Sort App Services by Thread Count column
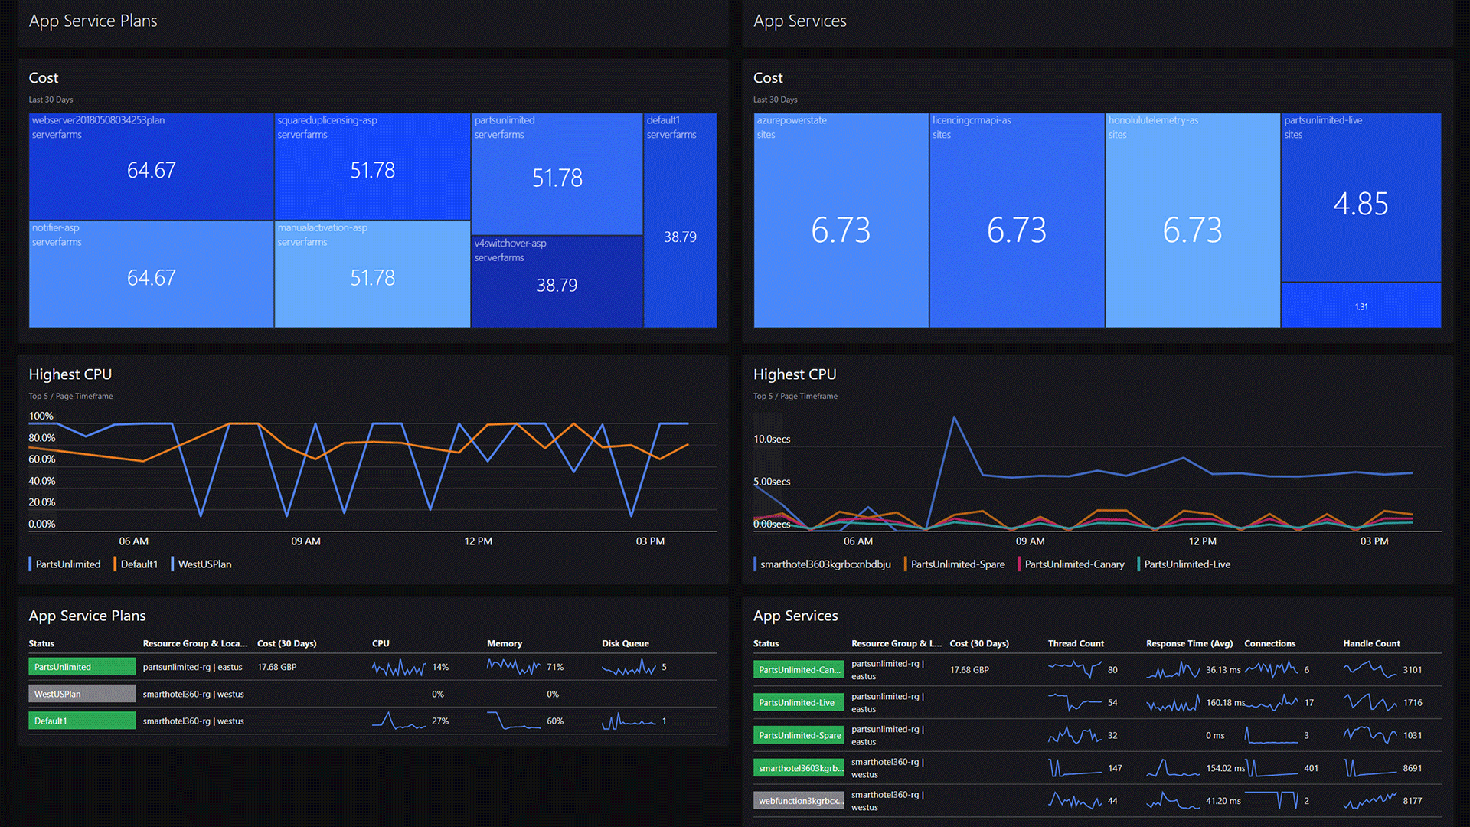Image resolution: width=1470 pixels, height=827 pixels. pyautogui.click(x=1075, y=643)
